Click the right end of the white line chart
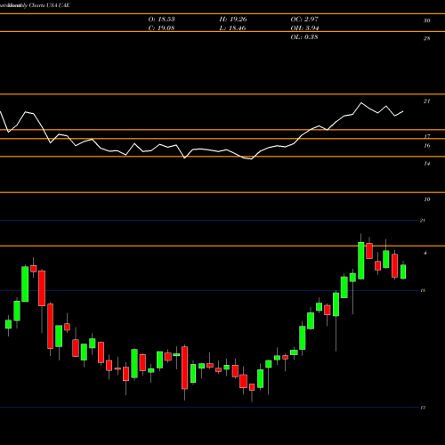The height and width of the screenshot is (445, 445). [403, 111]
